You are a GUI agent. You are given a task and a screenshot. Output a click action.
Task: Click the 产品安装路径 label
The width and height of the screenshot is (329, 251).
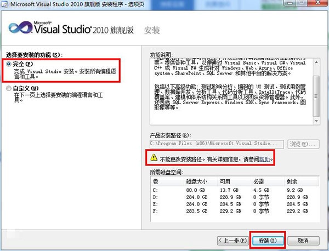171,135
